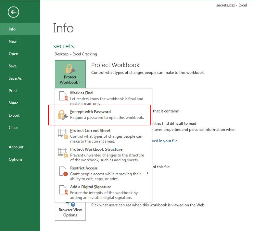The width and height of the screenshot is (254, 231).
Task: Click Save in the sidebar
Action: pyautogui.click(x=20, y=66)
